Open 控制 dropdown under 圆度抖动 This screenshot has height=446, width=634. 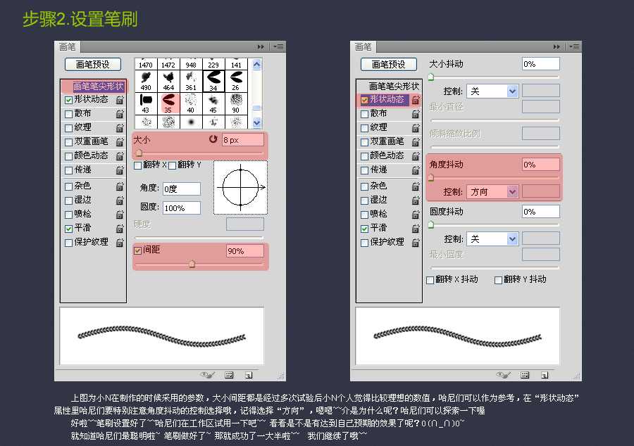coord(492,239)
